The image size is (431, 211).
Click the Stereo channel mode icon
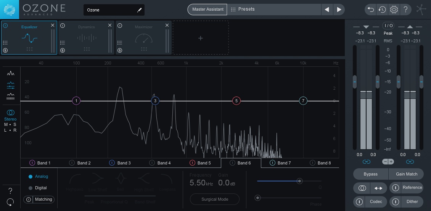[x=10, y=113]
